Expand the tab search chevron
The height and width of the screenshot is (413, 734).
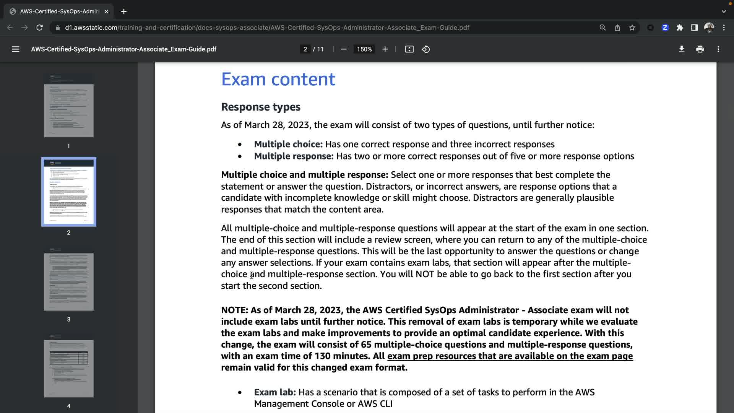pos(724,11)
